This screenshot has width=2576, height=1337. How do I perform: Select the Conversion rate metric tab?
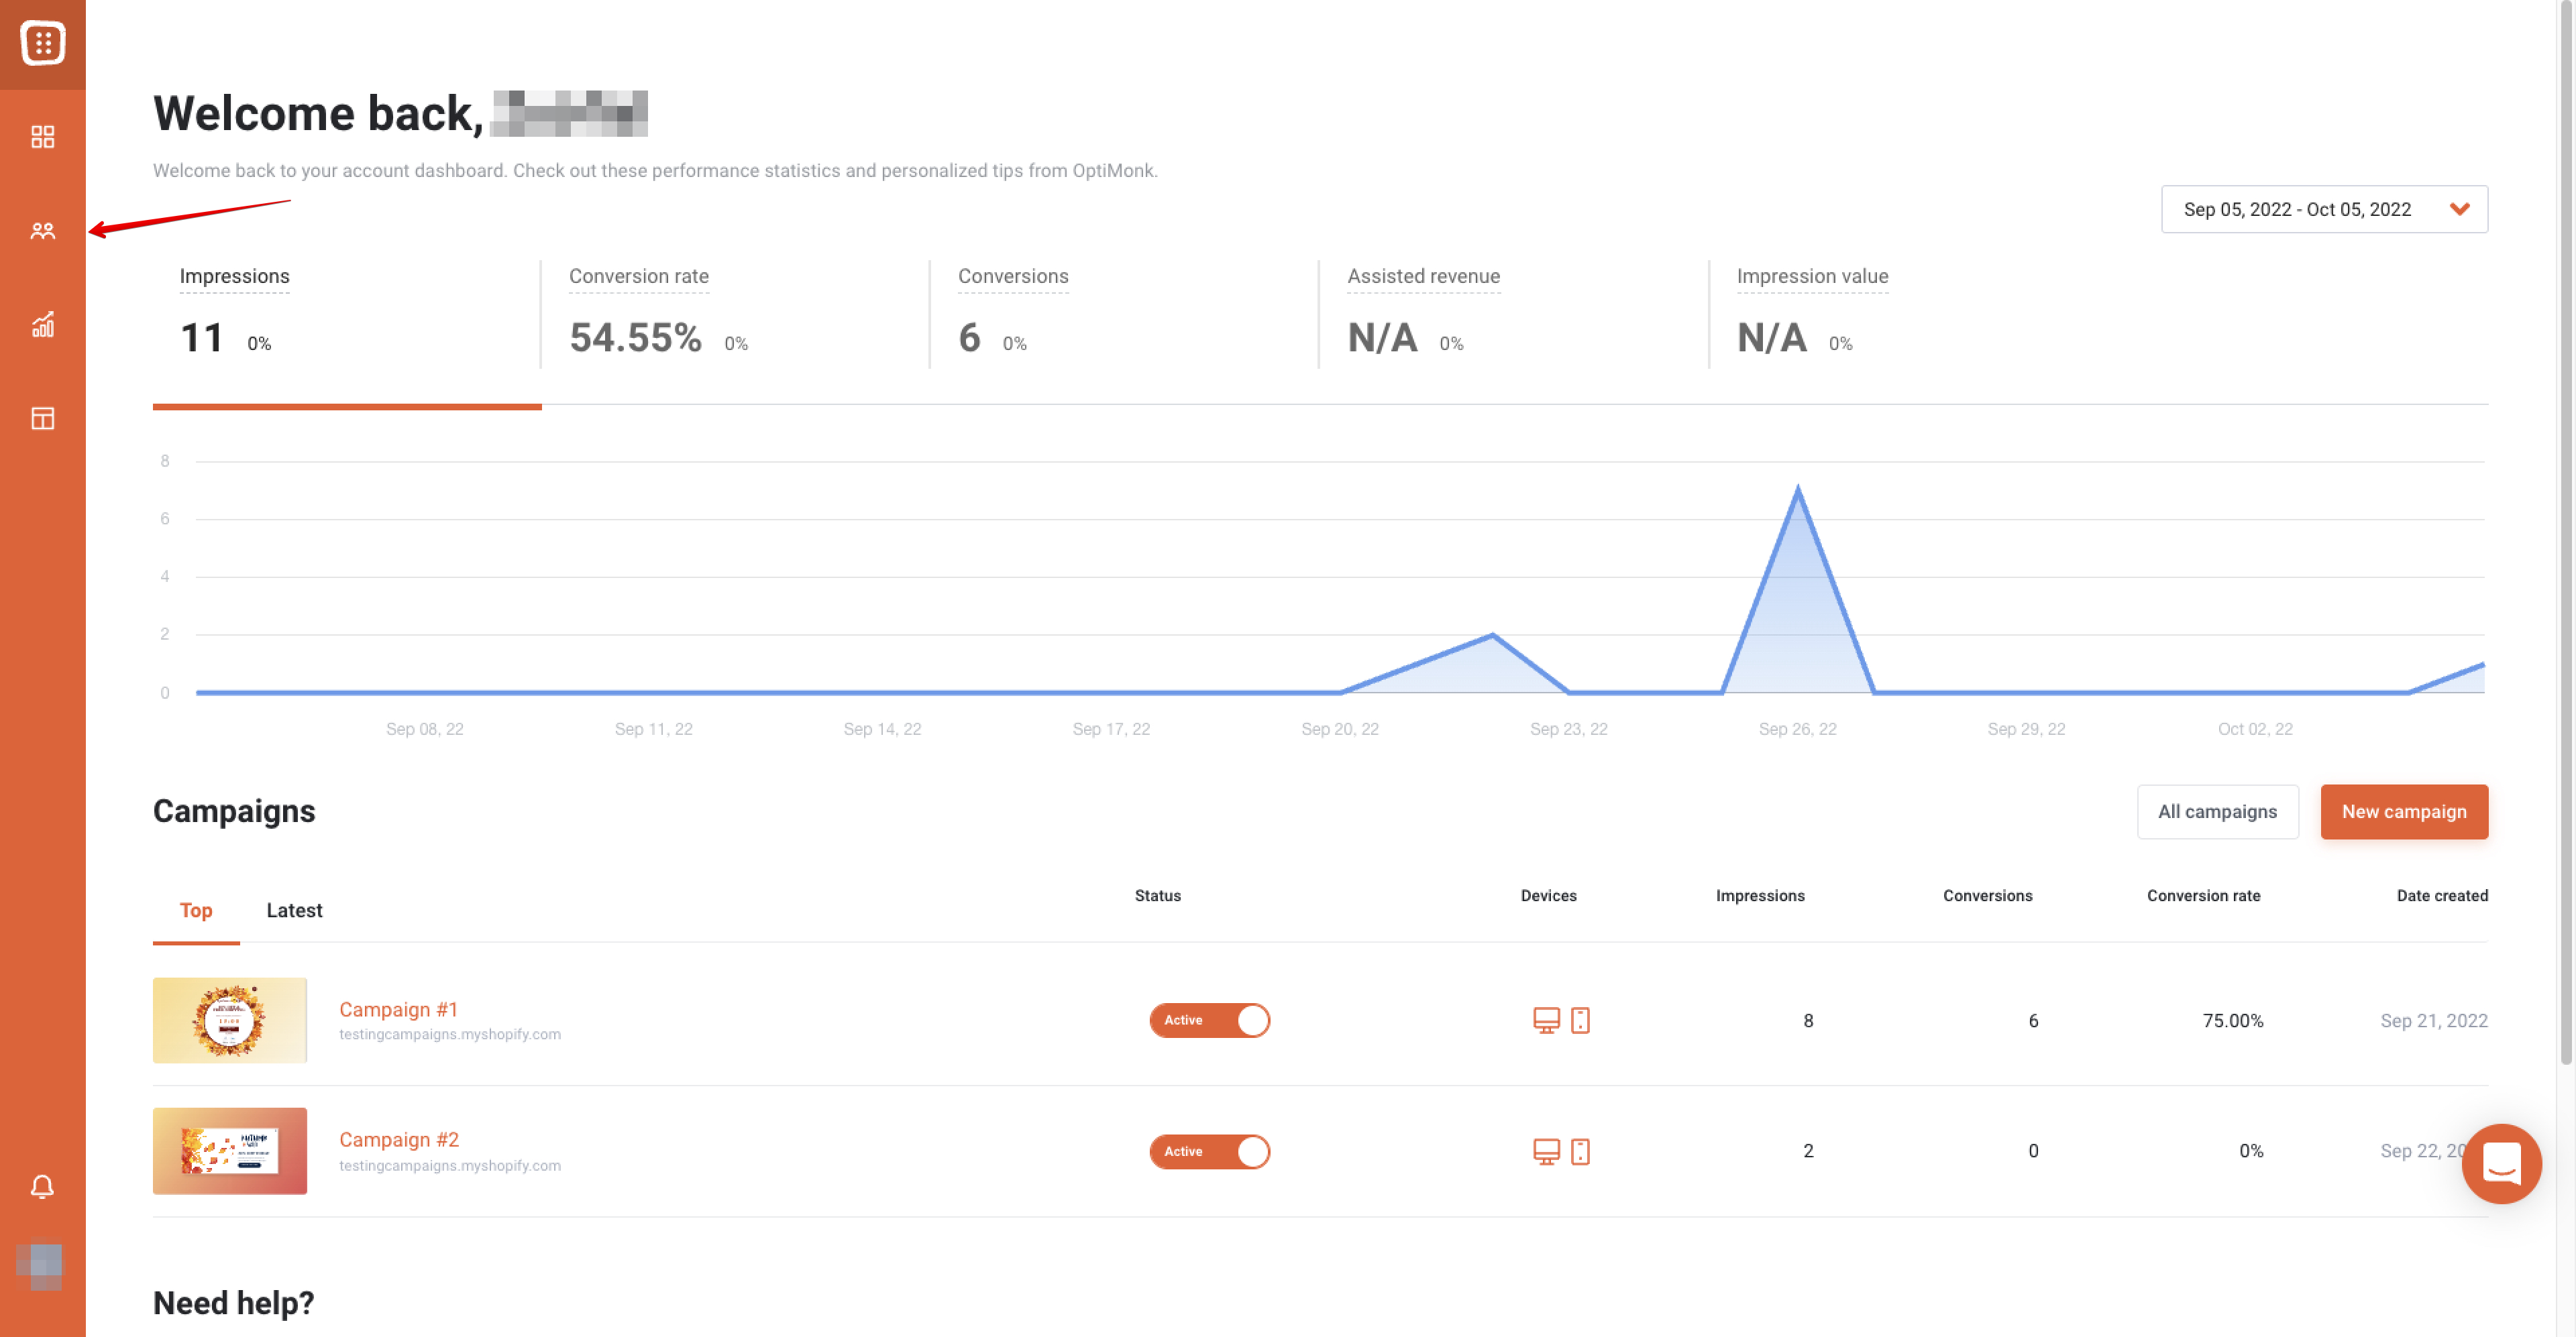[x=735, y=316]
